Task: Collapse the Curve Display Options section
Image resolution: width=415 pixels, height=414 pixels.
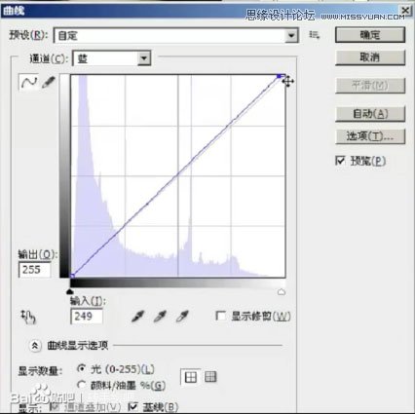Action: [35, 346]
